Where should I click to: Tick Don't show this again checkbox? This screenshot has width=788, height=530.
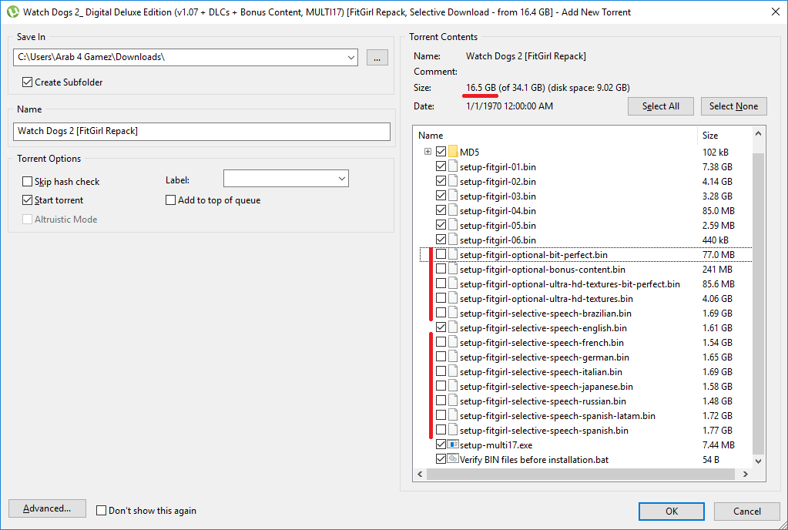tap(101, 511)
